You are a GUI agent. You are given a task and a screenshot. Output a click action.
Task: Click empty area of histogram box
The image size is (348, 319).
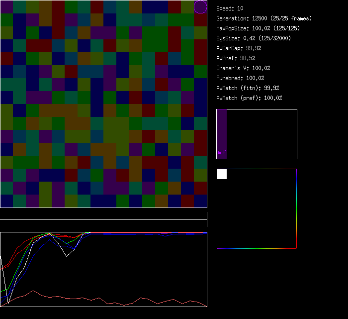pyautogui.click(x=261, y=134)
